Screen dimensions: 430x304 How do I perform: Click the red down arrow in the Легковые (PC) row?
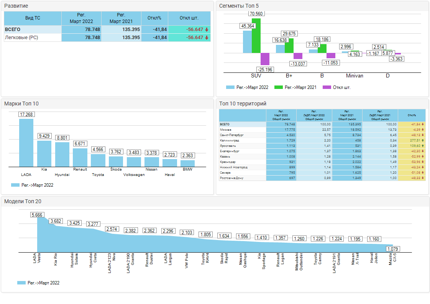tap(207, 38)
